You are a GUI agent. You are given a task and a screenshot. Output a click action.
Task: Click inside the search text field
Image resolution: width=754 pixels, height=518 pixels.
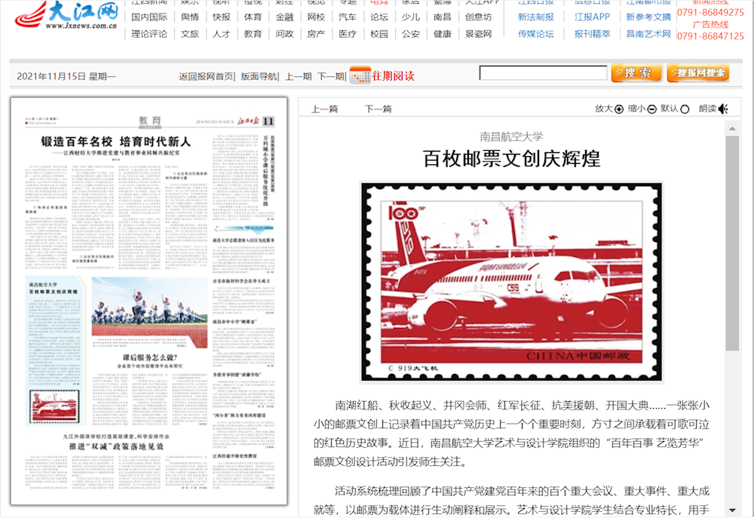[543, 73]
